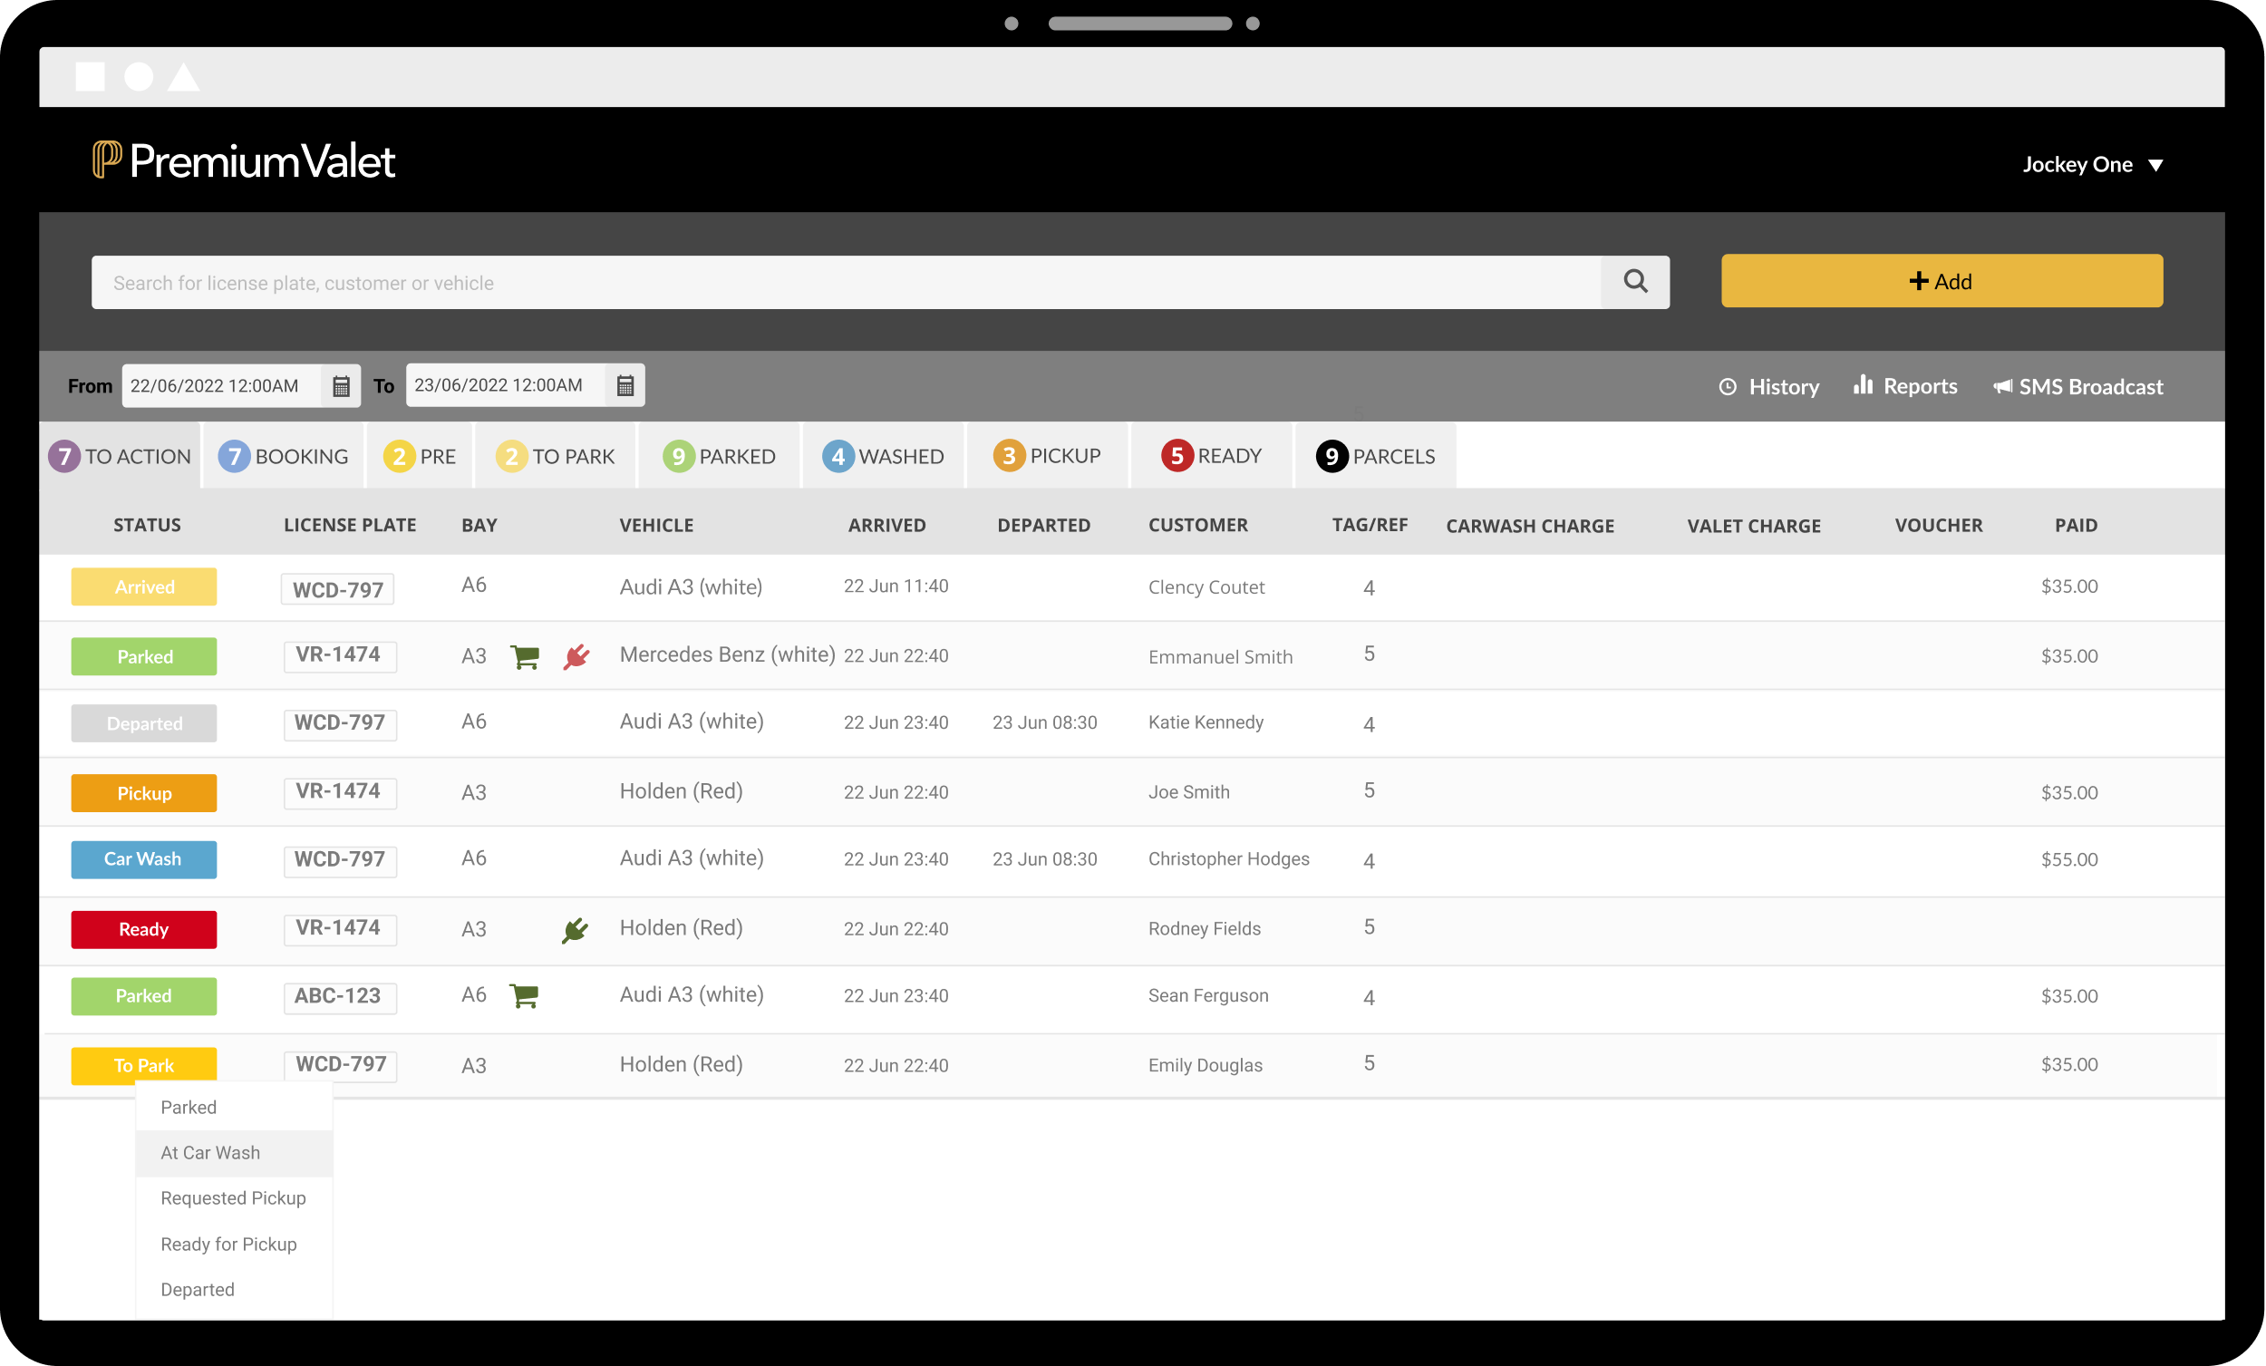Click the shopping cart icon on VR-1474 row

click(x=525, y=655)
